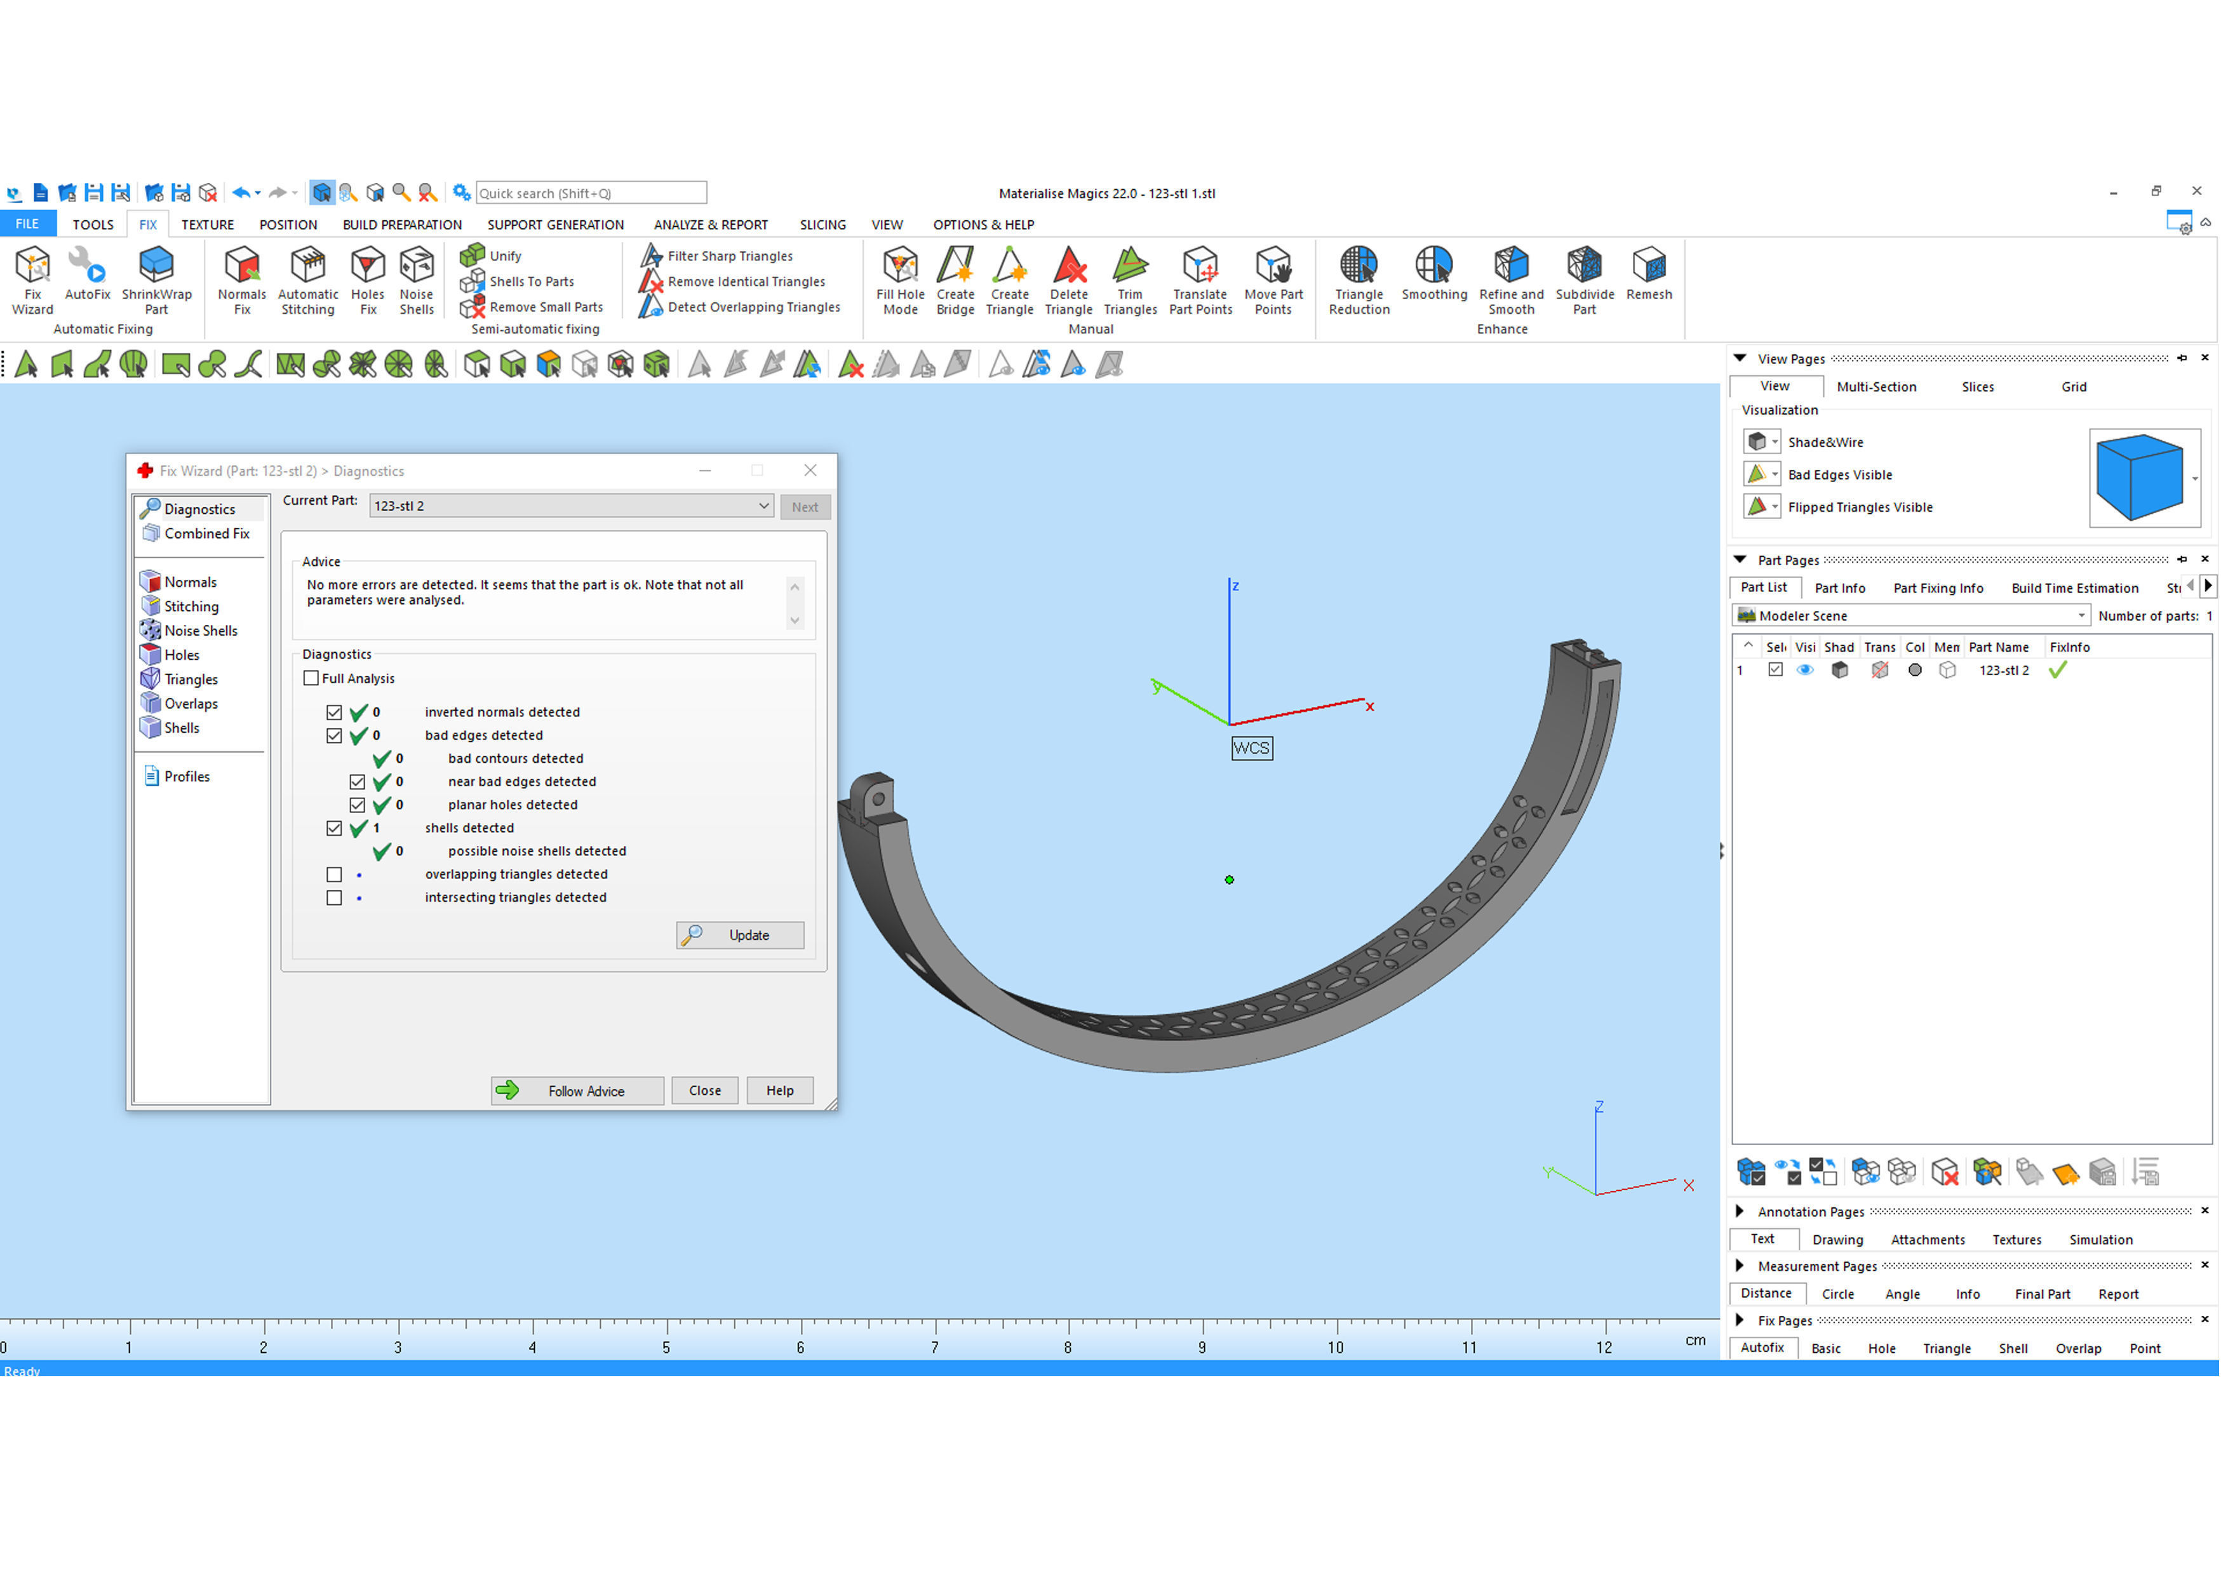The width and height of the screenshot is (2228, 1575).
Task: Open the SUPPORT GENERATION ribbon tab
Action: coord(556,225)
